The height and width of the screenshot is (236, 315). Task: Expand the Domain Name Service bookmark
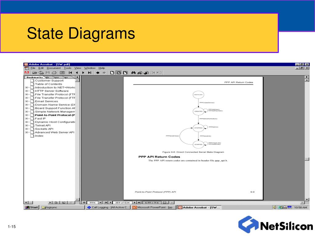(26, 105)
